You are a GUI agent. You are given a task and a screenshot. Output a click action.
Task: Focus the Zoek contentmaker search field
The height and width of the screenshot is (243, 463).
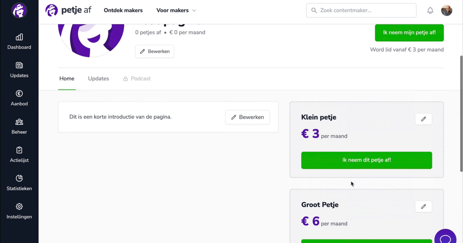(361, 10)
